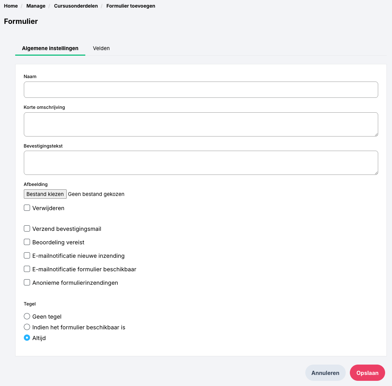Switch to Algemene instellingen tab
392x386 pixels.
pos(50,48)
